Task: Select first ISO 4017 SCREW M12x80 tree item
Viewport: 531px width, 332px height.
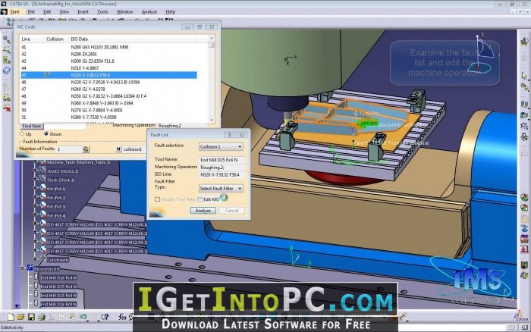Action: 97,224
